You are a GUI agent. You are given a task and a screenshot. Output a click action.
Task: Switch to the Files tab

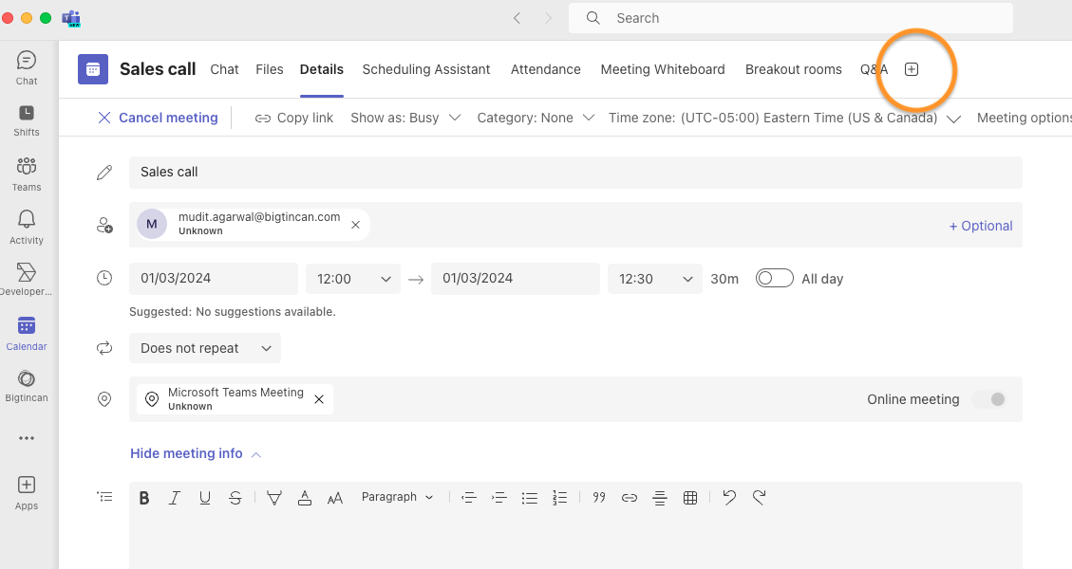[270, 69]
